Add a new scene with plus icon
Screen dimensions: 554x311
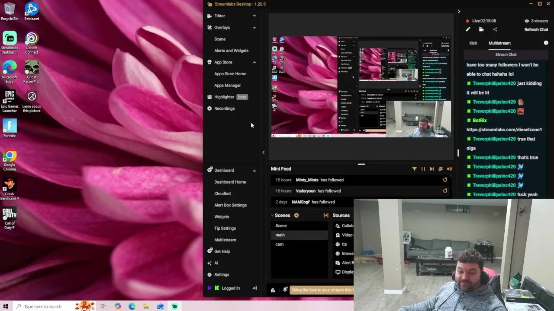pos(296,215)
